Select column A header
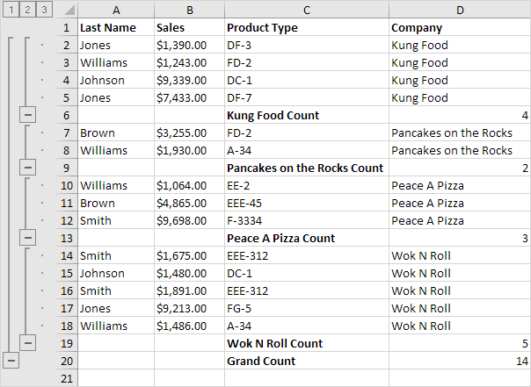The image size is (531, 387). tap(115, 10)
